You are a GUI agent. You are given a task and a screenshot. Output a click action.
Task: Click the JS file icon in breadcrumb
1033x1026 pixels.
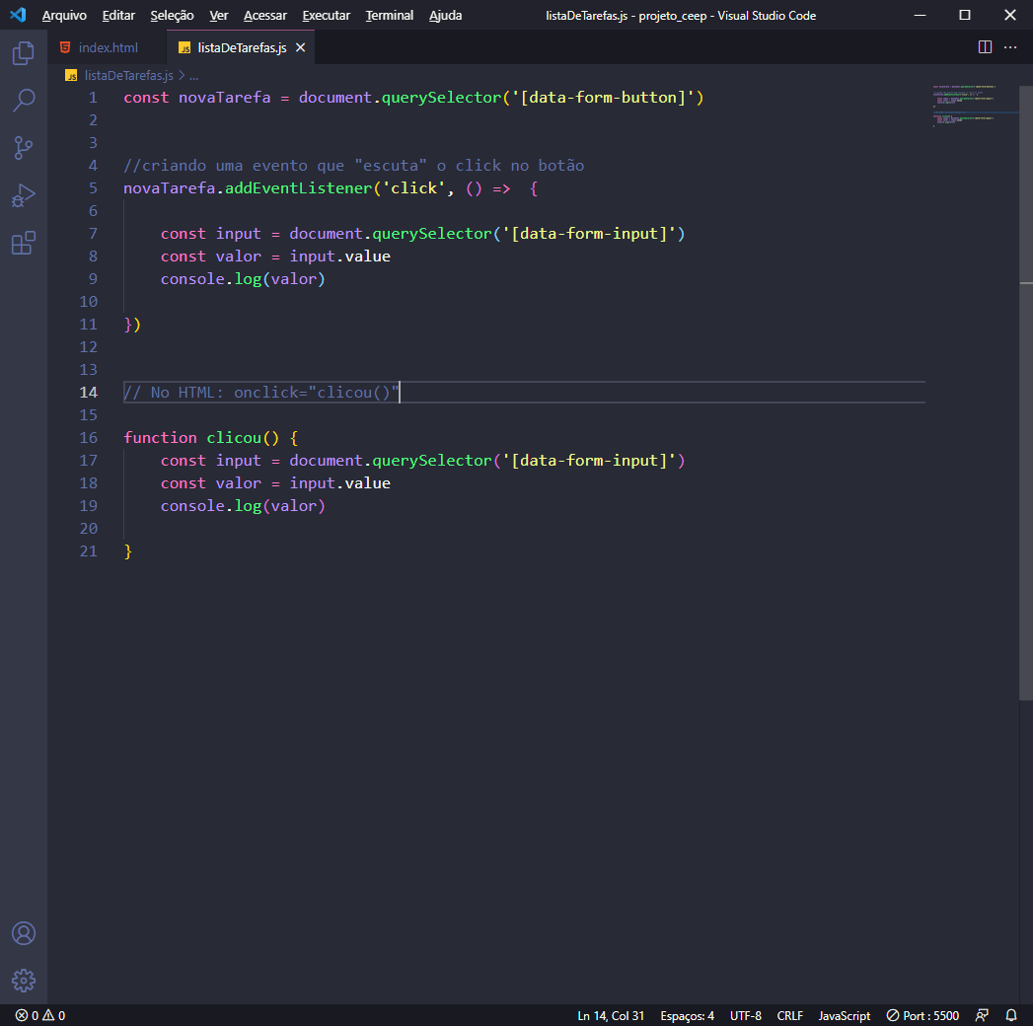71,76
